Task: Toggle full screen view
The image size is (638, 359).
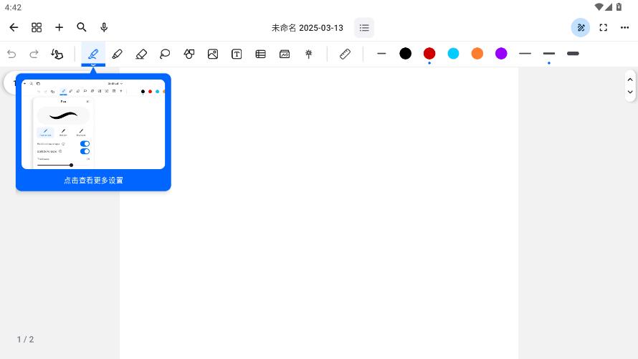Action: pos(604,27)
